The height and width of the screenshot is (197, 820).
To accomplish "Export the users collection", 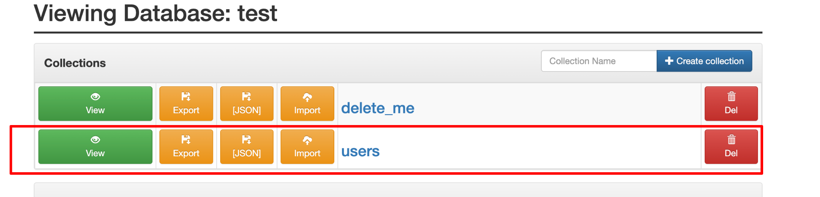I will coord(186,147).
